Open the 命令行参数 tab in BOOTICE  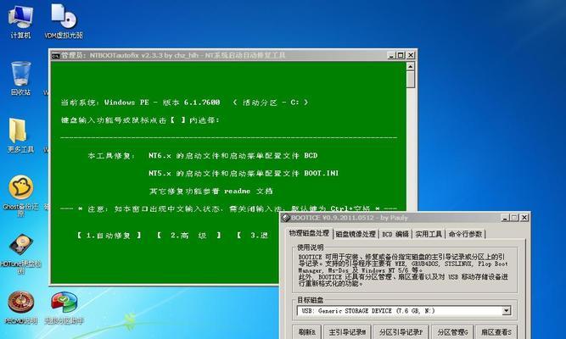click(x=465, y=234)
